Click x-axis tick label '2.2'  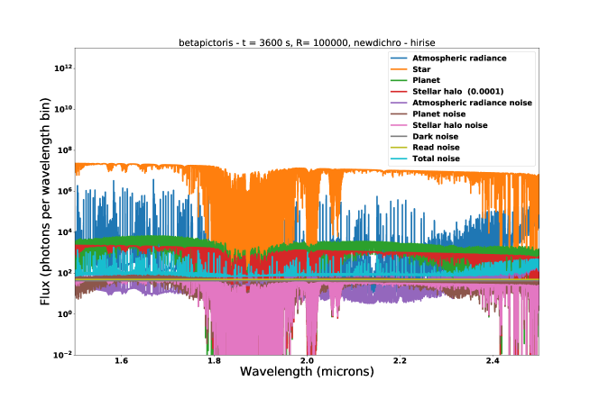coord(400,361)
